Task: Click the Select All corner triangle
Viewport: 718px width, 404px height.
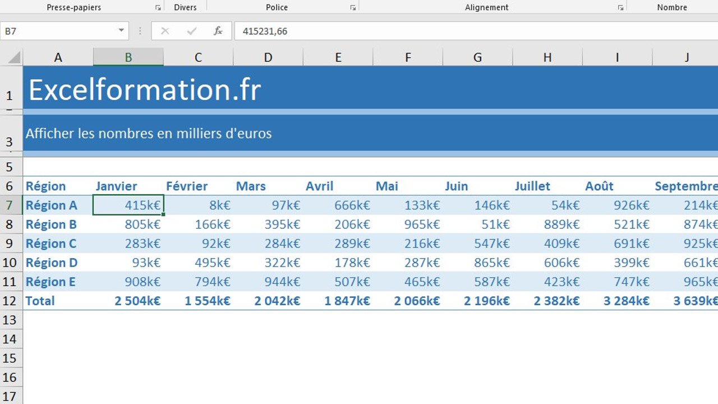Action: tap(13, 57)
